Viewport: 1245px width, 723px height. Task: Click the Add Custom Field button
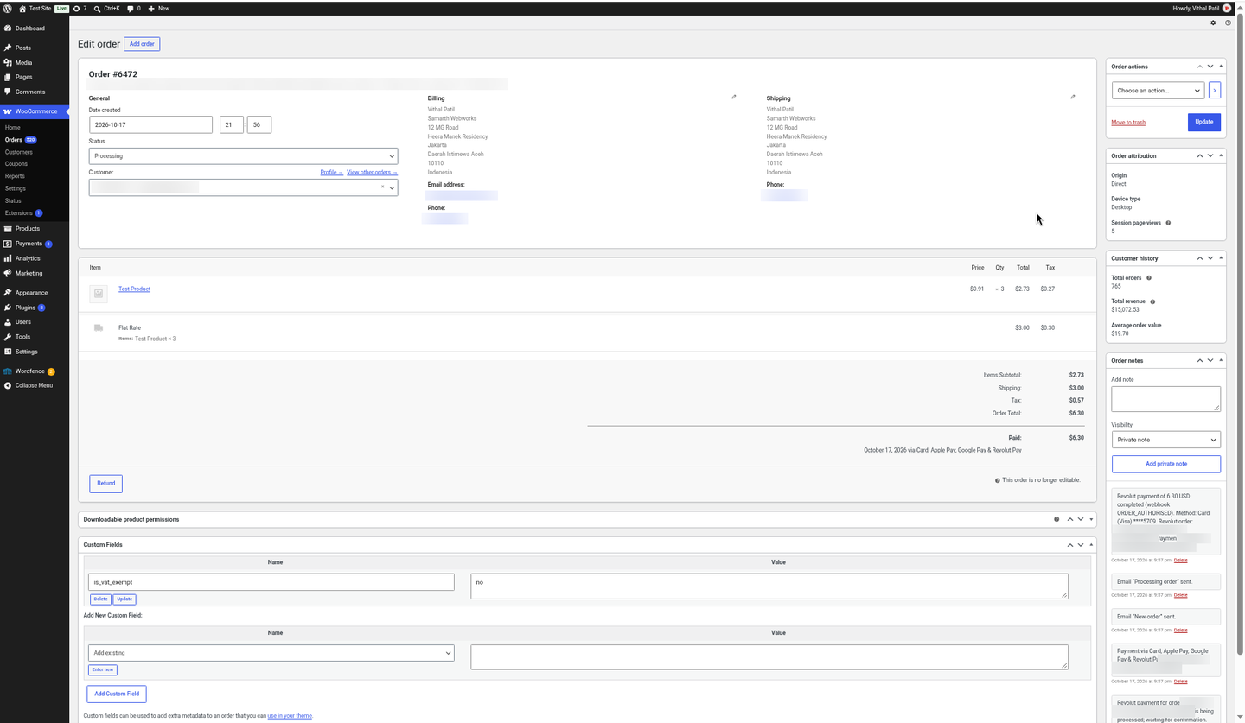(x=117, y=694)
